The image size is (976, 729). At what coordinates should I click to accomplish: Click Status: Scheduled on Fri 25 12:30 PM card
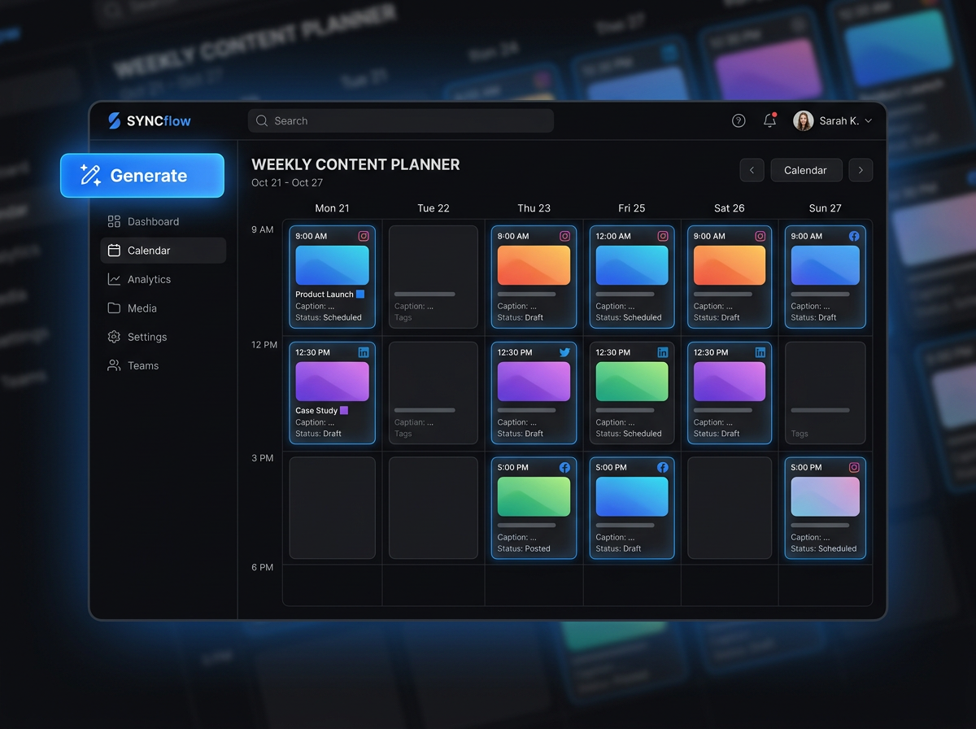[x=629, y=434]
